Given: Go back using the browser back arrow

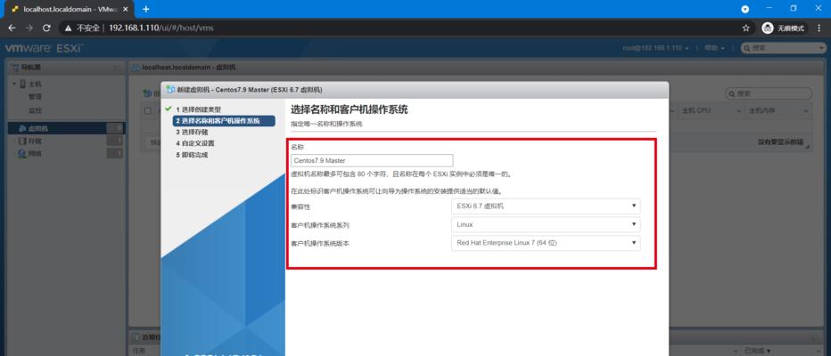Looking at the screenshot, I should (x=12, y=28).
